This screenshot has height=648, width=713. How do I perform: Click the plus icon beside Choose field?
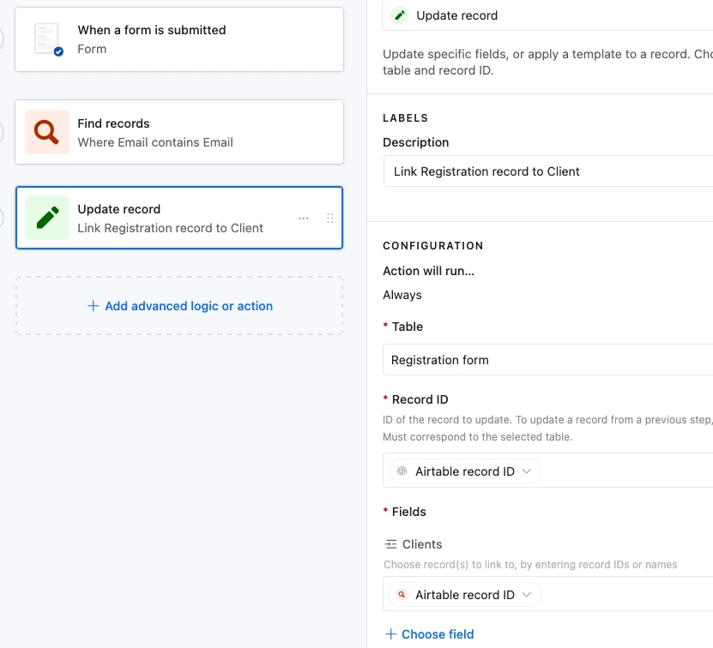click(391, 634)
